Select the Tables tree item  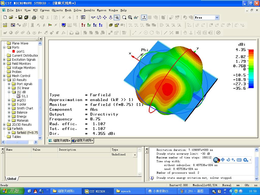tap(17, 137)
